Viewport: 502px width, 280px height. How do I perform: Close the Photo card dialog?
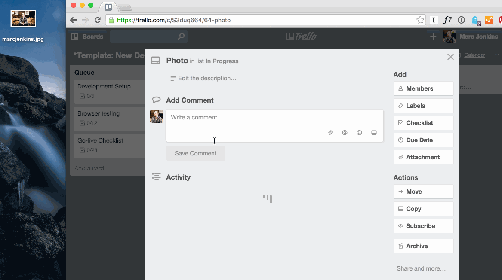[450, 57]
